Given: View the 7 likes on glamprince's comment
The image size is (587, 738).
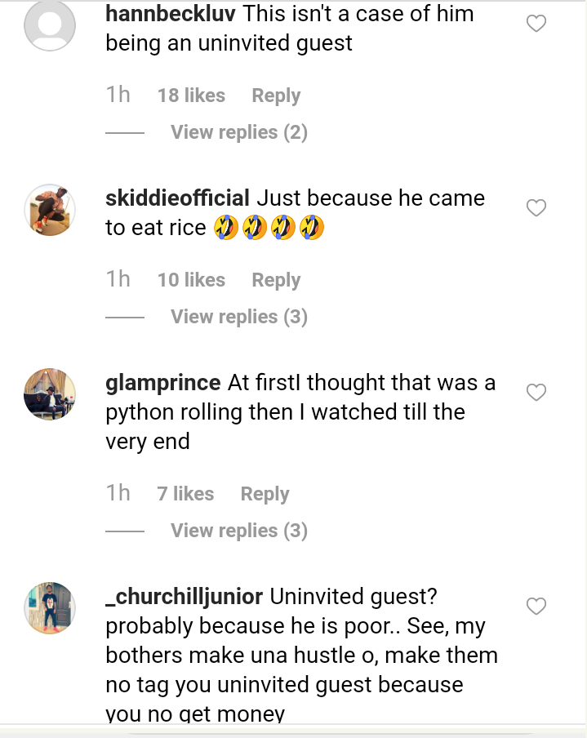Looking at the screenshot, I should (x=185, y=494).
